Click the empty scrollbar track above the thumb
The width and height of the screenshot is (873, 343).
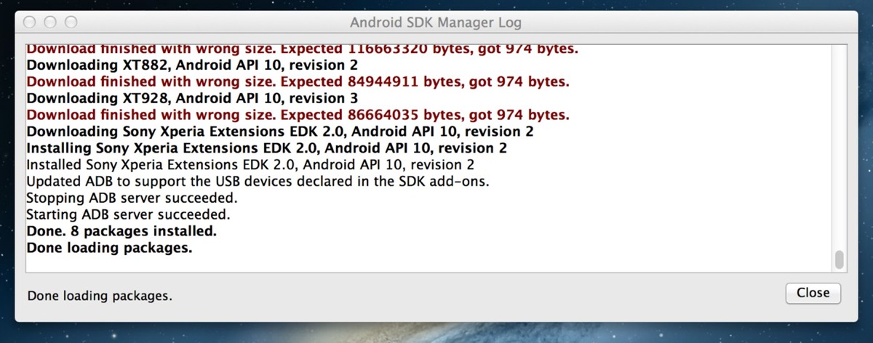(840, 145)
